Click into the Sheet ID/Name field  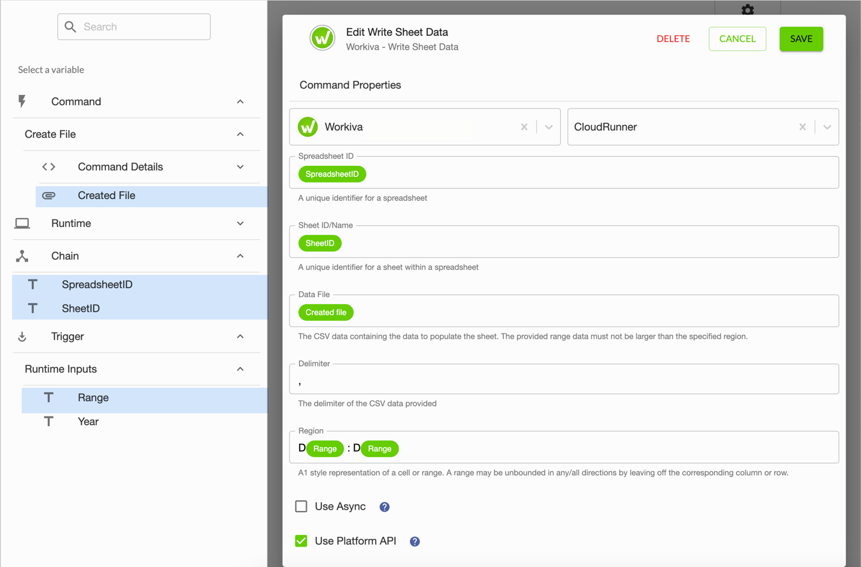(564, 242)
